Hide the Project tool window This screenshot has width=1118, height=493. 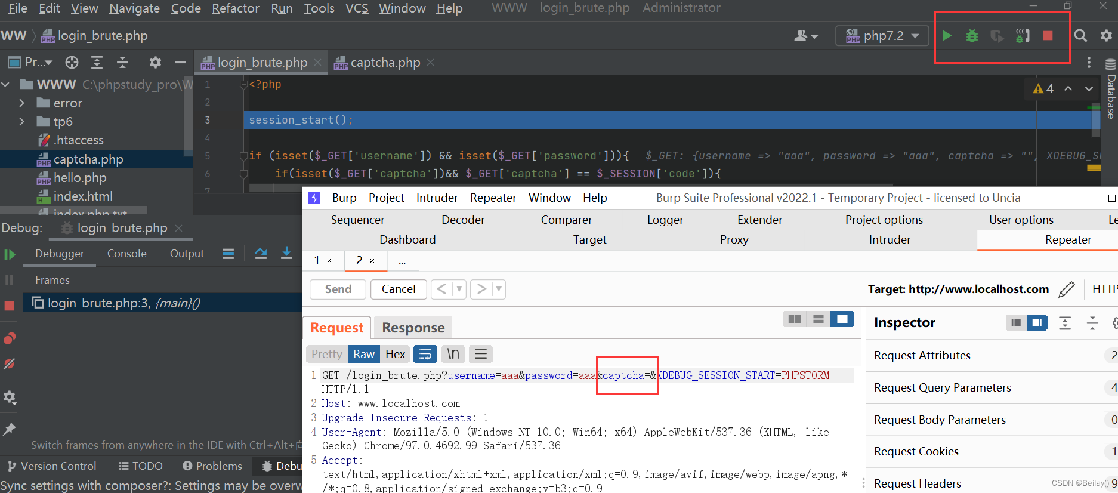click(180, 62)
